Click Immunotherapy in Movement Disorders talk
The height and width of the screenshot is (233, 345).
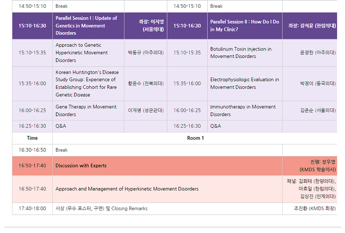pos(243,110)
